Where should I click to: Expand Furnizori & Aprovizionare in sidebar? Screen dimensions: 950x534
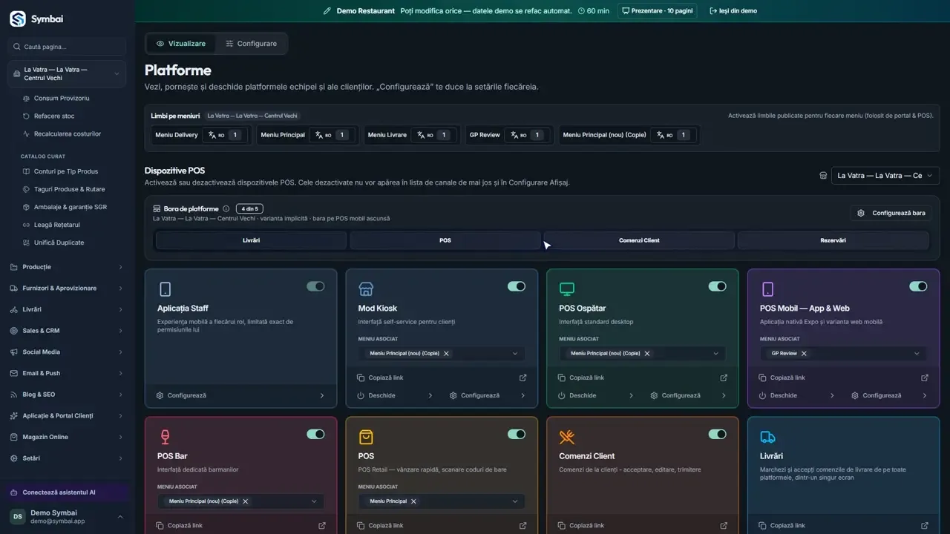67,288
